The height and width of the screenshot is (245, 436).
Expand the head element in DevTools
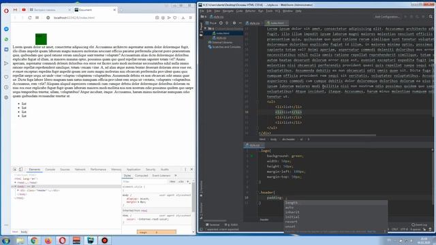pos(16,183)
